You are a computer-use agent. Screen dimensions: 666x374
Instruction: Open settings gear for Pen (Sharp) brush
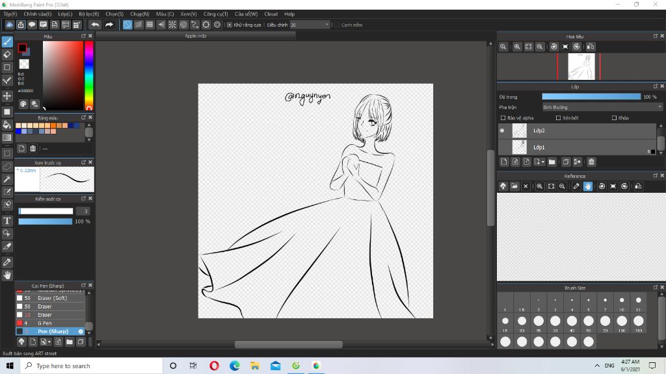coord(81,332)
